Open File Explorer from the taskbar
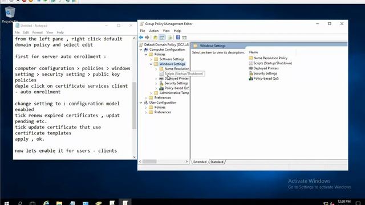This screenshot has width=365, height=205. pos(59,203)
